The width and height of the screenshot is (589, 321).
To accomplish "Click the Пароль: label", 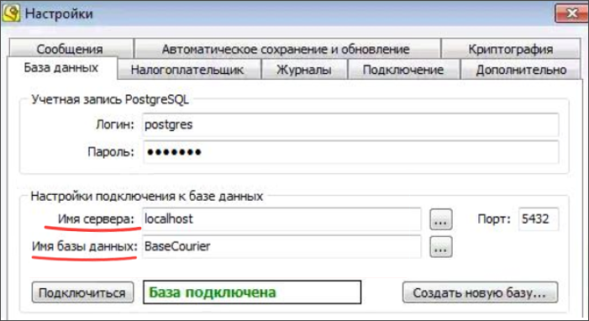I will pyautogui.click(x=111, y=152).
